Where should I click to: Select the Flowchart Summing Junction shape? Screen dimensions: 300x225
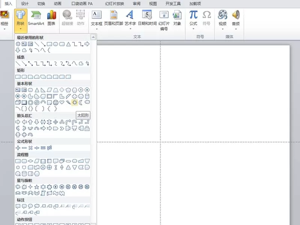pyautogui.click(x=43, y=167)
